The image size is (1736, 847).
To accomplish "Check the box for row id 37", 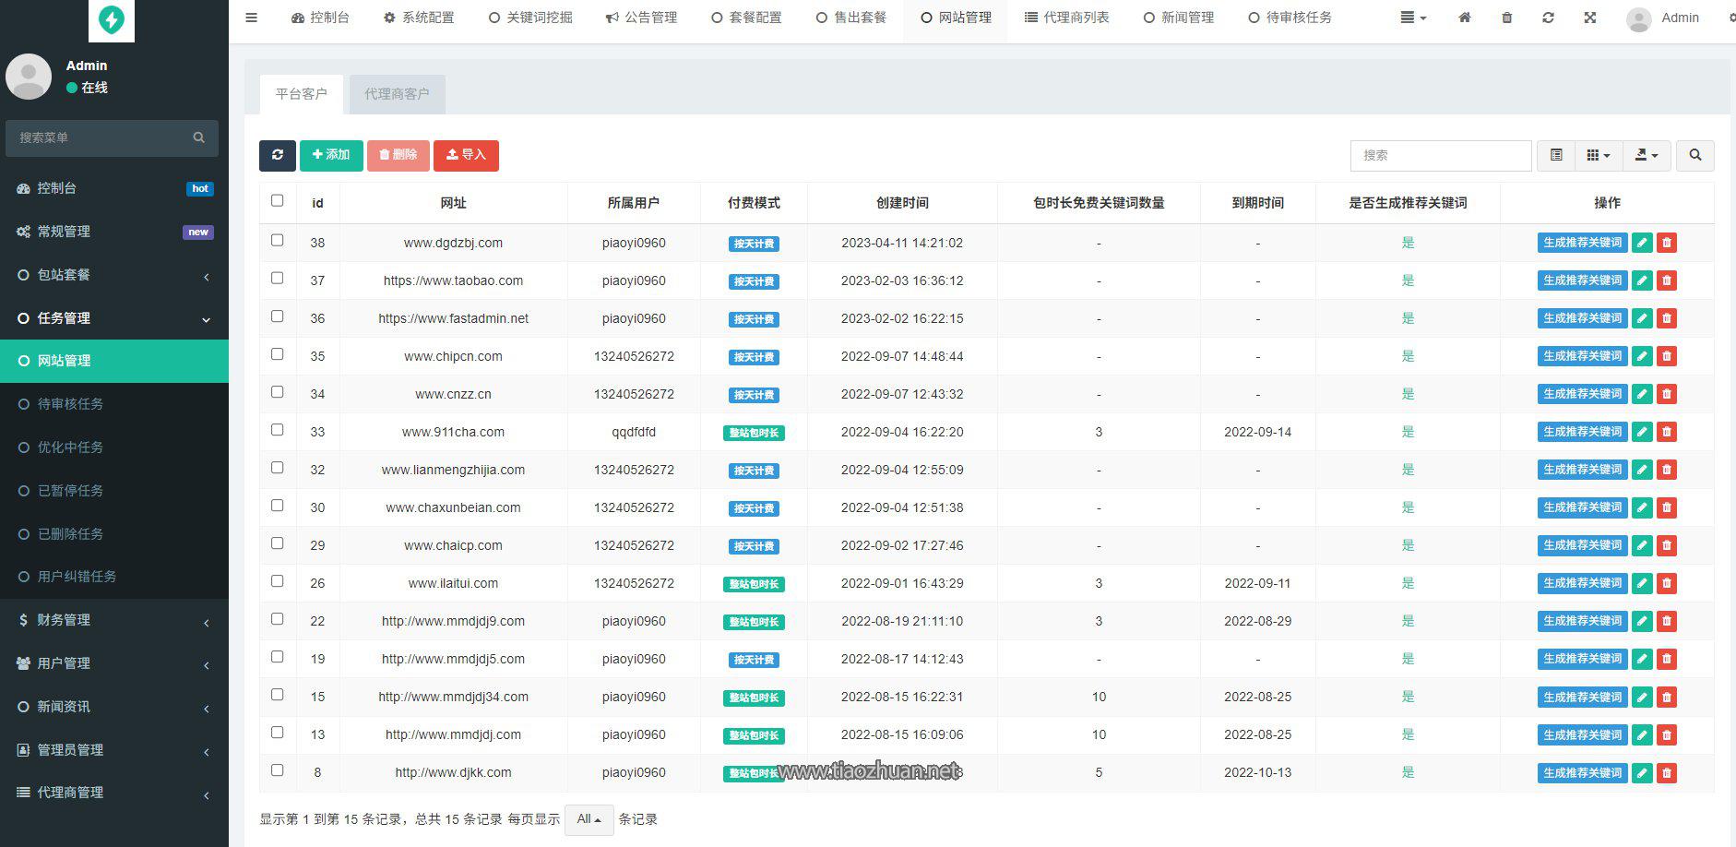I will (278, 278).
